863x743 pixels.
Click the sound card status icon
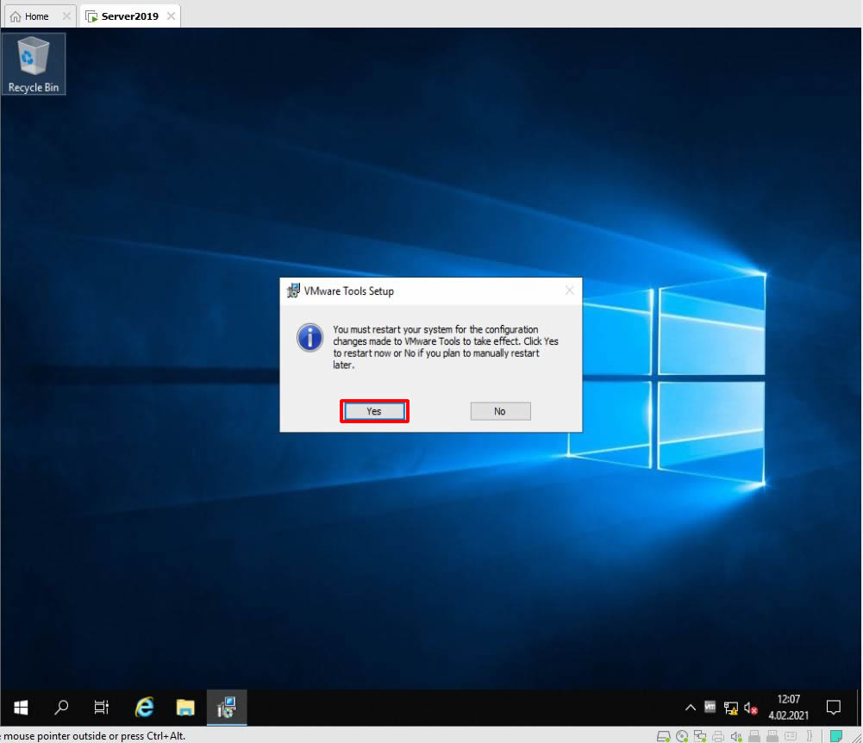736,736
